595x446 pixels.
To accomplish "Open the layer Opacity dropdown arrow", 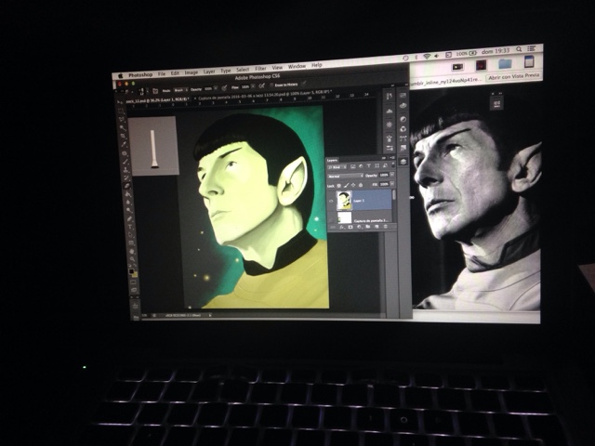I will pos(392,175).
